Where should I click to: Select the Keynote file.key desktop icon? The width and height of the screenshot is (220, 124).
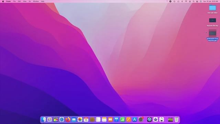212,20
